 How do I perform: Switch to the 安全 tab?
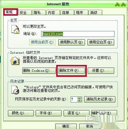tap(25, 12)
